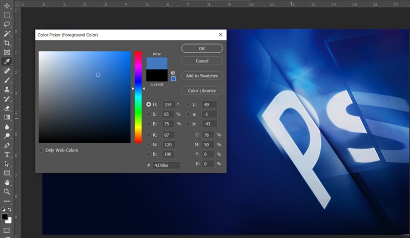
Task: Select the Brush tool
Action: coord(7,80)
